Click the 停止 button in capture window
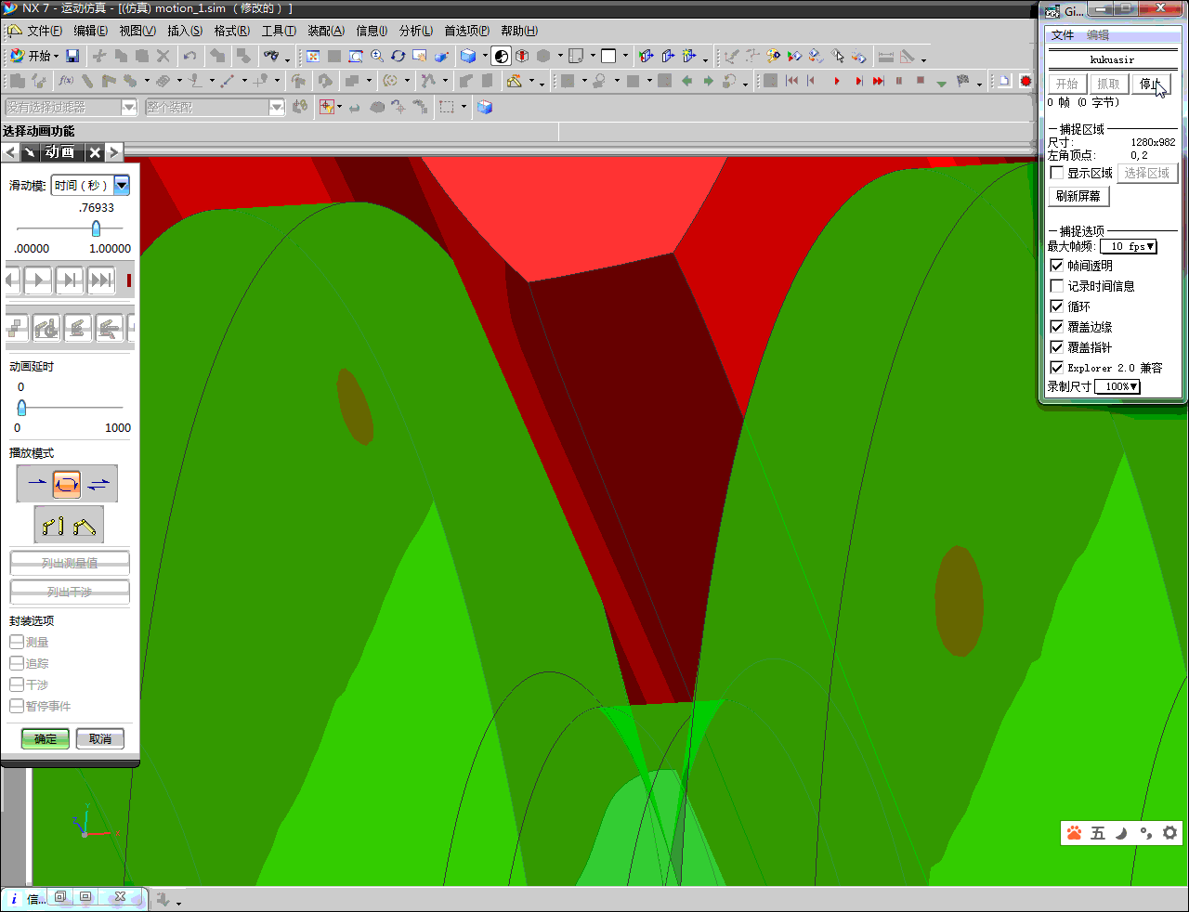The width and height of the screenshot is (1189, 912). [x=1151, y=84]
